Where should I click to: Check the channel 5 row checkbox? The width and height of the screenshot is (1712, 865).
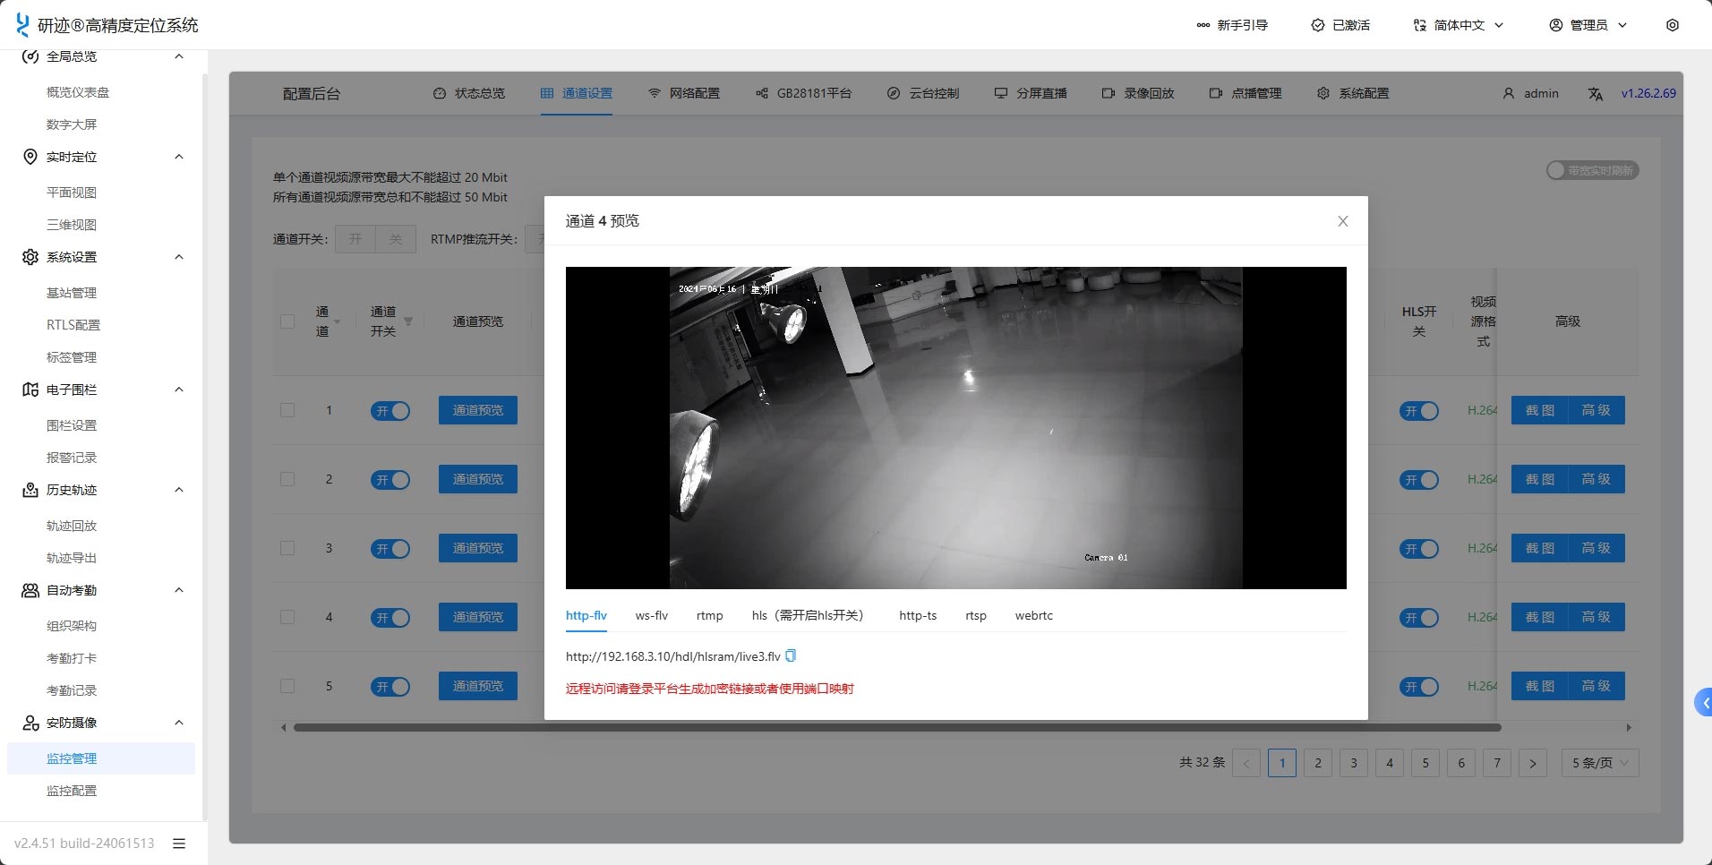tap(287, 686)
